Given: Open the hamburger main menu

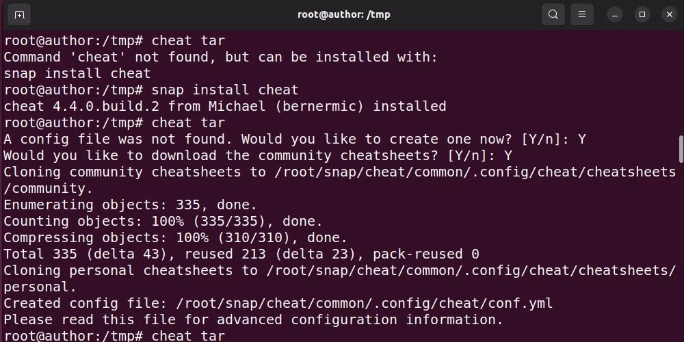Looking at the screenshot, I should [582, 15].
